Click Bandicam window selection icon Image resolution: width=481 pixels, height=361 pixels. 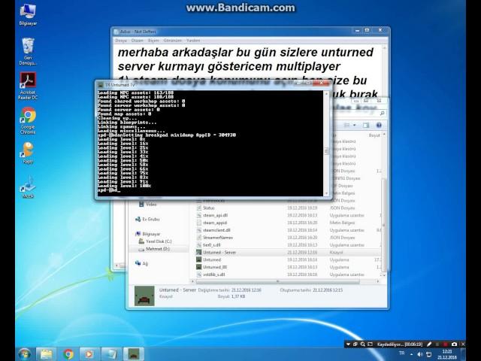pyautogui.click(x=355, y=344)
